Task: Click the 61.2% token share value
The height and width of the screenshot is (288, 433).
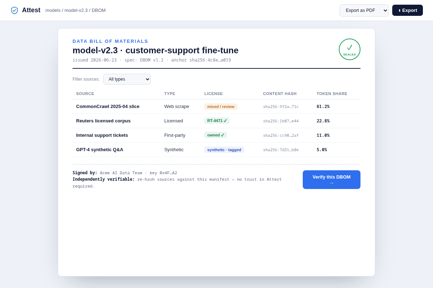Action: tap(323, 107)
